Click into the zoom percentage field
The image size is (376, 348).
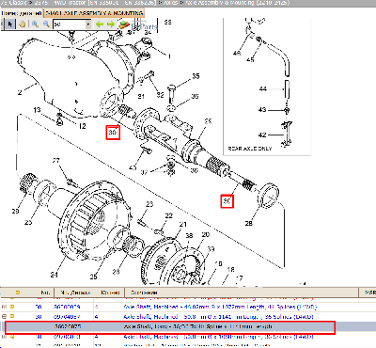pyautogui.click(x=69, y=24)
